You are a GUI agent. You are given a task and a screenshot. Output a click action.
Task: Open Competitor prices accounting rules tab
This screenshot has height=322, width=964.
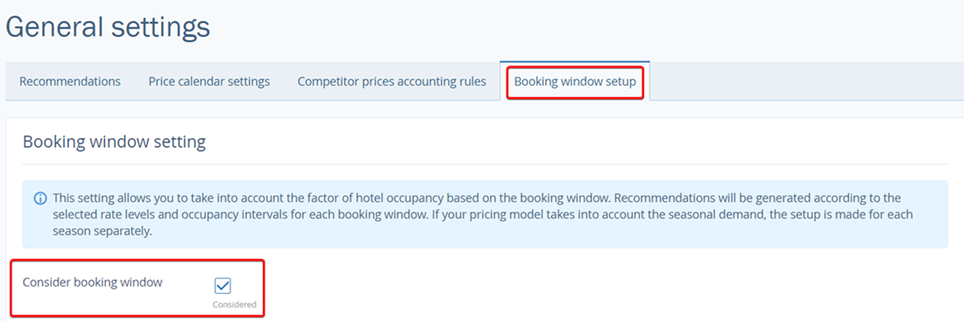[x=392, y=81]
